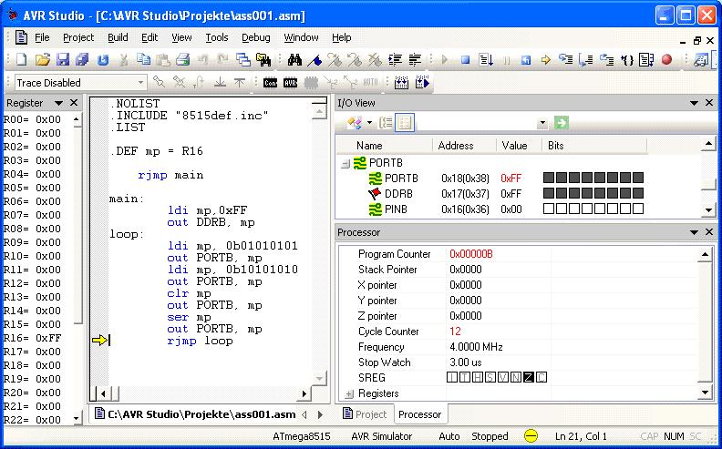Open the Trace Disabled dropdown

[140, 83]
